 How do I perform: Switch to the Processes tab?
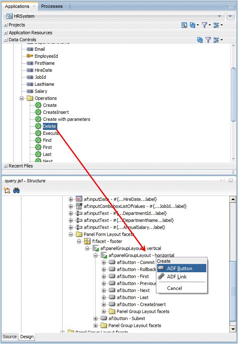(52, 6)
